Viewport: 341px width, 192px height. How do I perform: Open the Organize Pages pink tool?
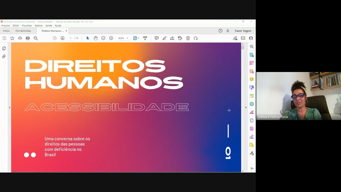252,63
